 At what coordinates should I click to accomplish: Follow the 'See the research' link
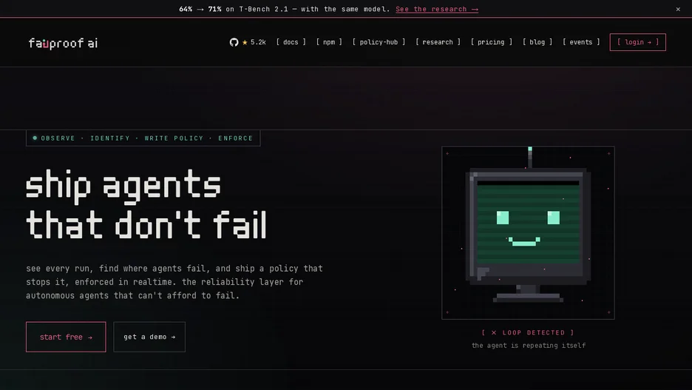437,10
